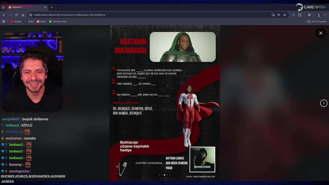Click the green hooded armor photo
This screenshot has height=185, width=329.
tap(183, 47)
